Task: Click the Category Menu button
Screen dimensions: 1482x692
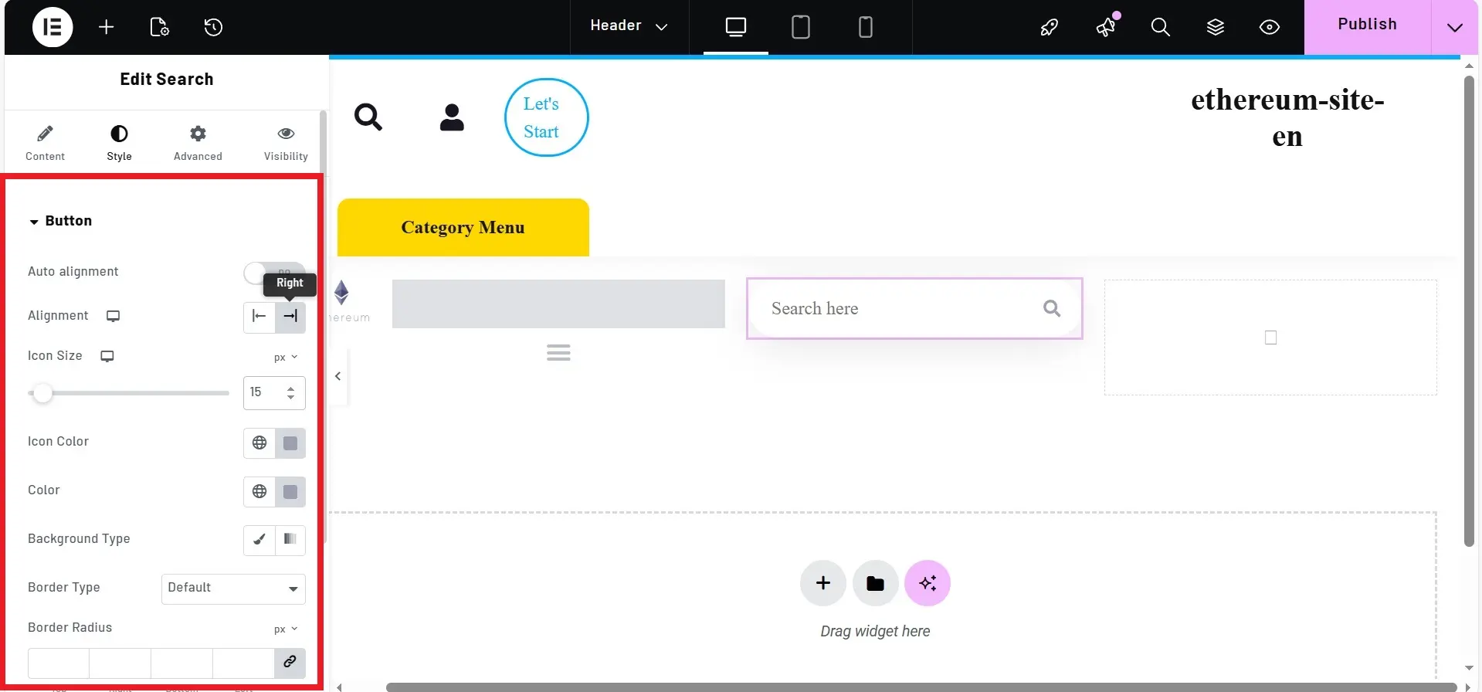Action: click(x=463, y=228)
